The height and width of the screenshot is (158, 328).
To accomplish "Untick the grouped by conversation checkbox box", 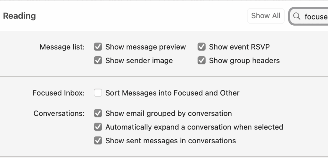I will pyautogui.click(x=98, y=113).
